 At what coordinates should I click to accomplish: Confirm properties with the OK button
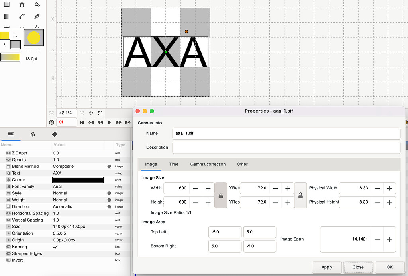389,267
